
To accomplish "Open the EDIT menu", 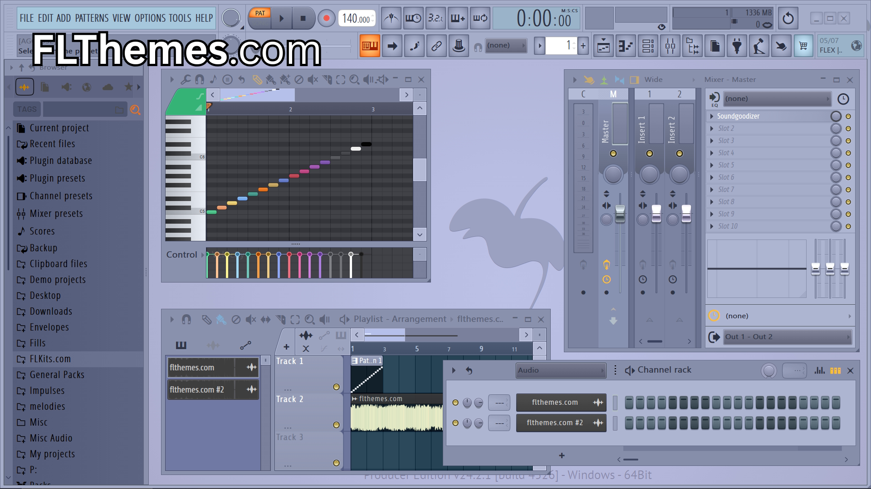I will (45, 18).
